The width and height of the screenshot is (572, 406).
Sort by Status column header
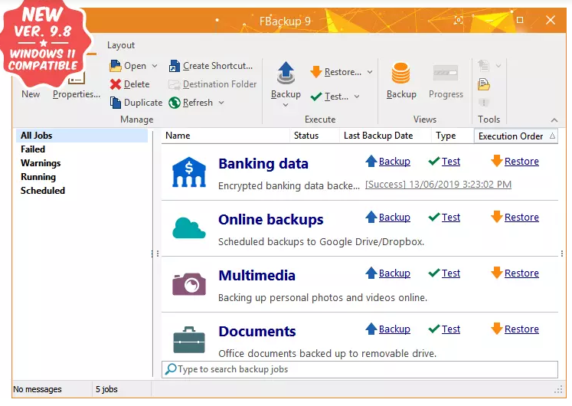coord(315,136)
